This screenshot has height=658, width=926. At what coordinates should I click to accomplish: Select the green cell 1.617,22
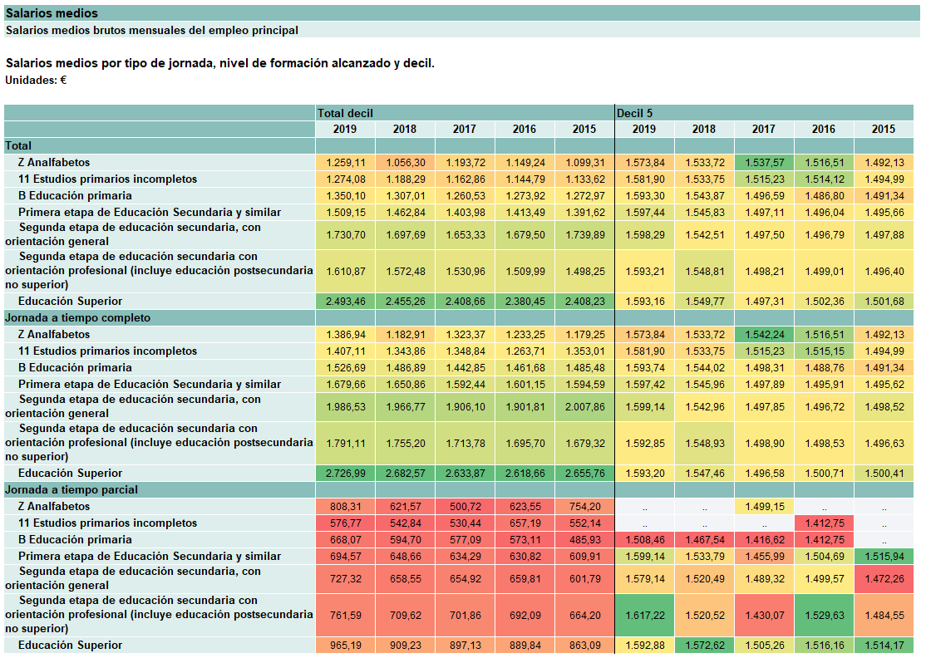(645, 616)
